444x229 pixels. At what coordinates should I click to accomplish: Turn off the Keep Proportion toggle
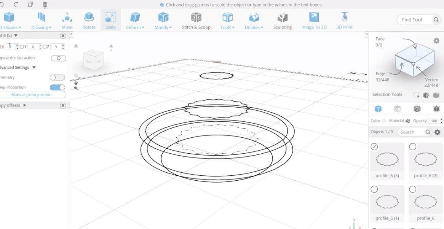(x=57, y=87)
